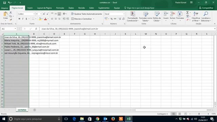Toggle align text left
217x122 pixels.
click(52, 19)
